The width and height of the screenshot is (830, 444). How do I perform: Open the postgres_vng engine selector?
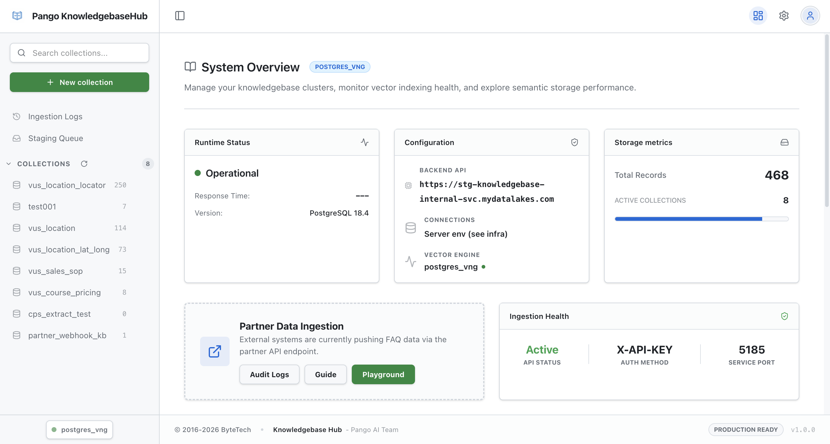click(79, 430)
